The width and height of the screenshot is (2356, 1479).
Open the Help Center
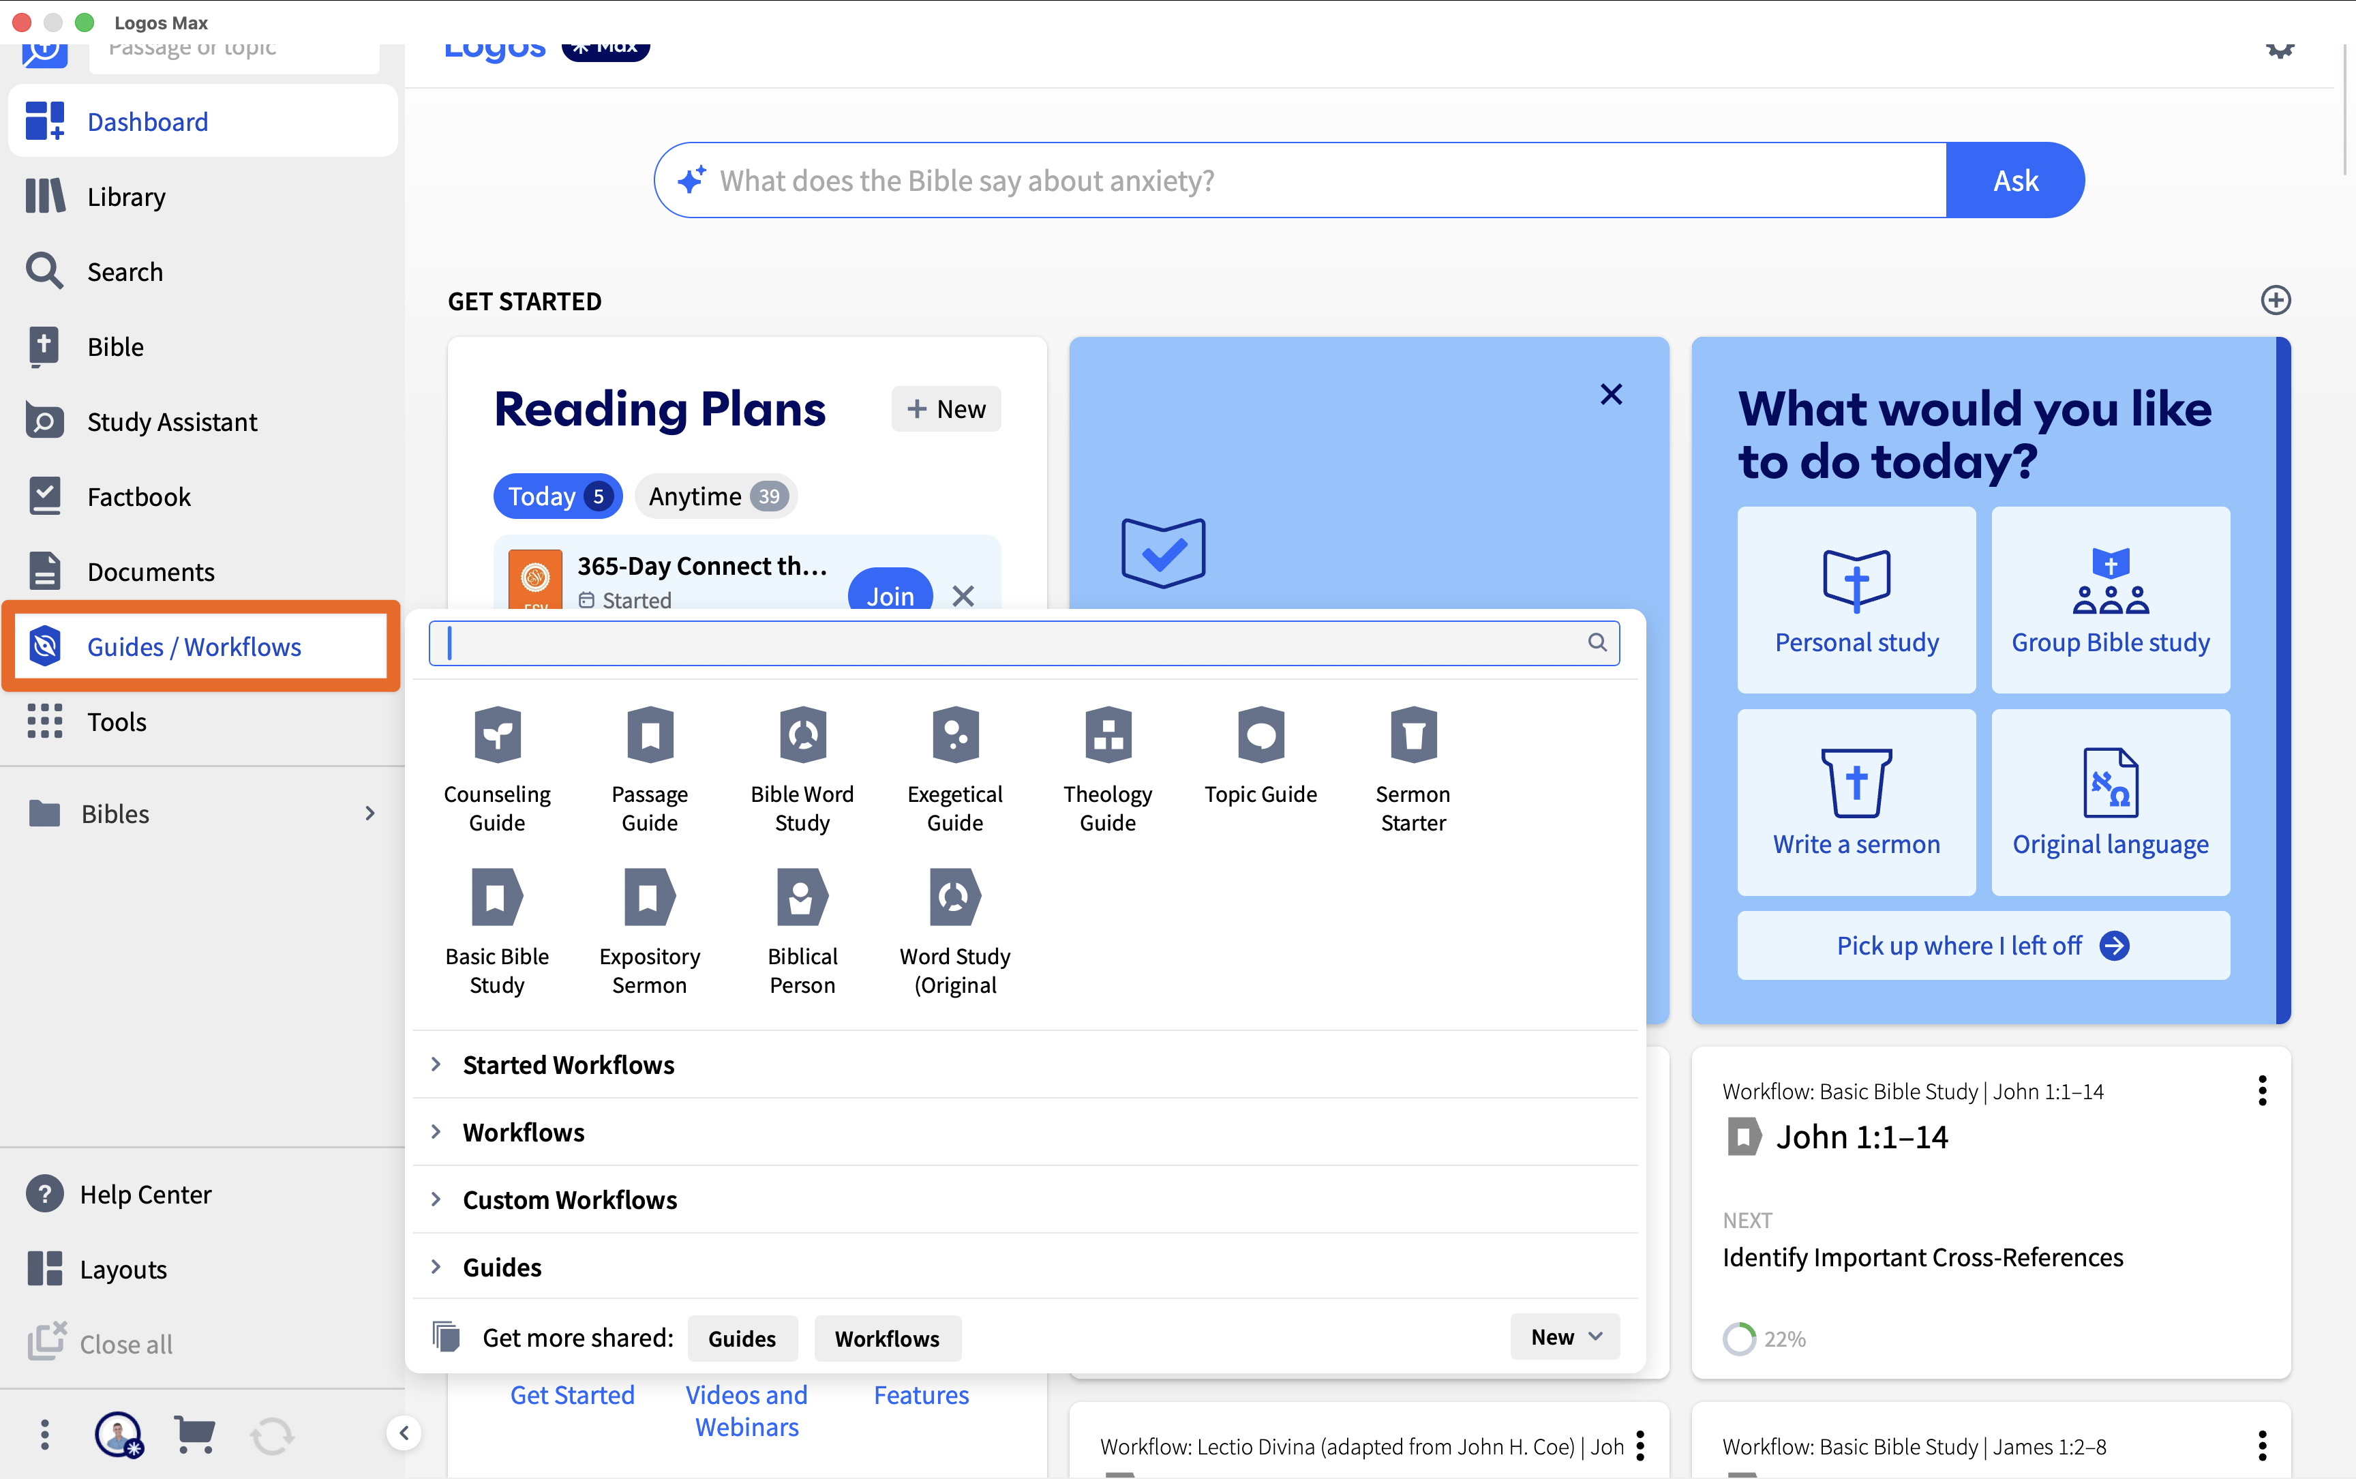pos(119,1195)
